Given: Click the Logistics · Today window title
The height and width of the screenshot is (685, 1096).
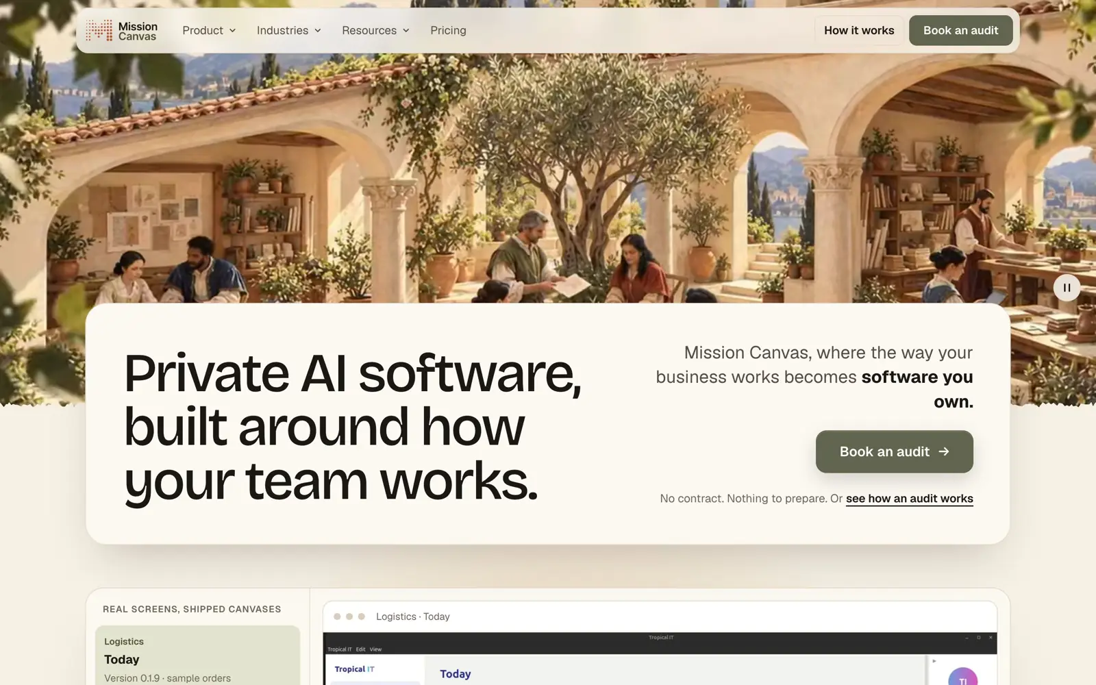Looking at the screenshot, I should point(412,616).
